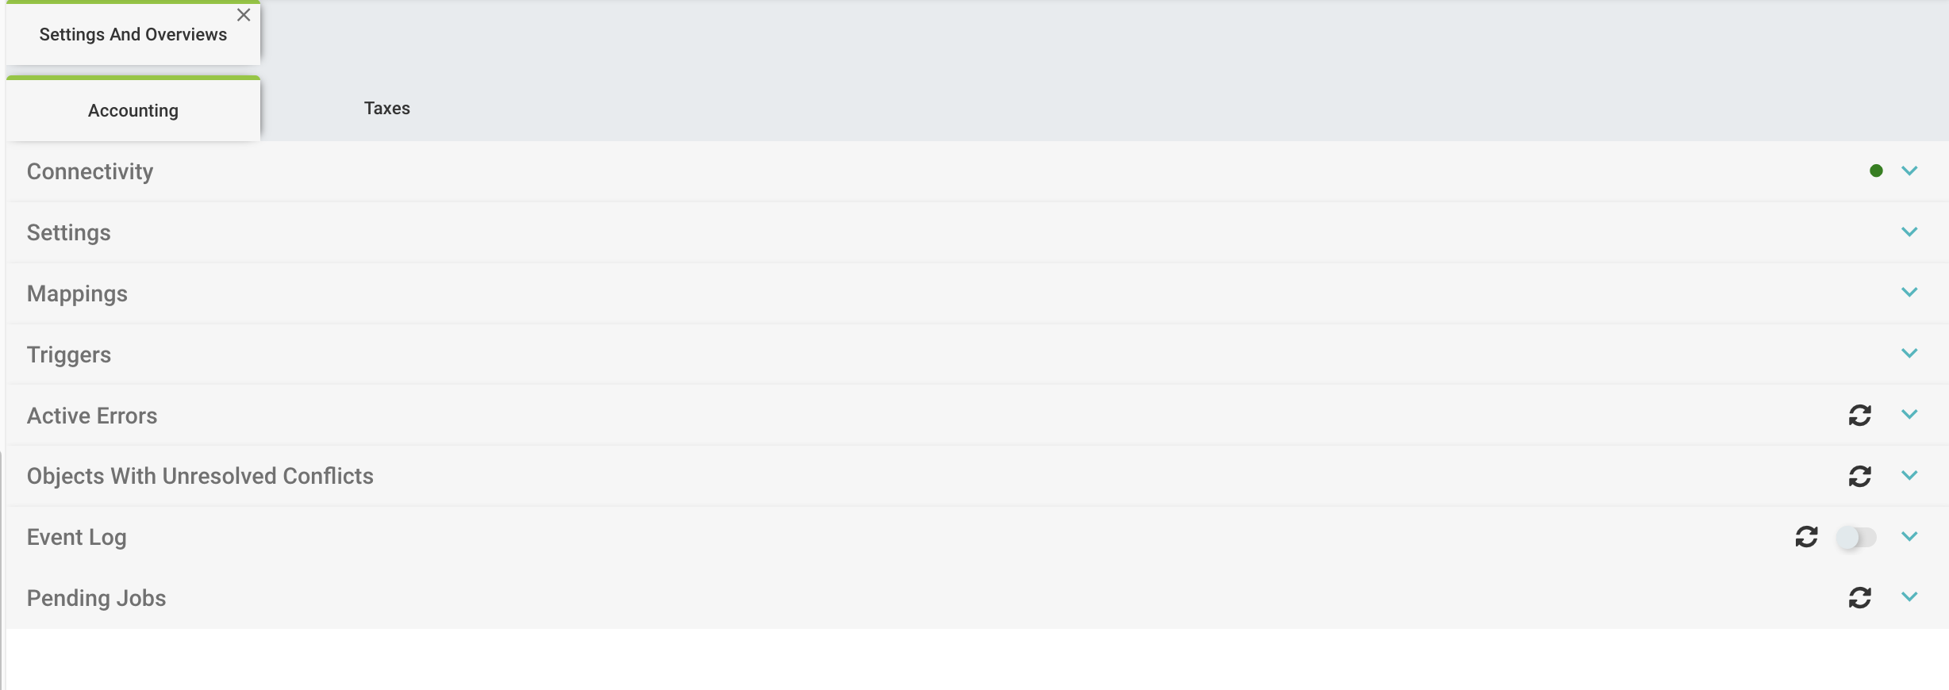Expand the Event Log chevron
Viewport: 1949px width, 690px height.
coord(1909,536)
